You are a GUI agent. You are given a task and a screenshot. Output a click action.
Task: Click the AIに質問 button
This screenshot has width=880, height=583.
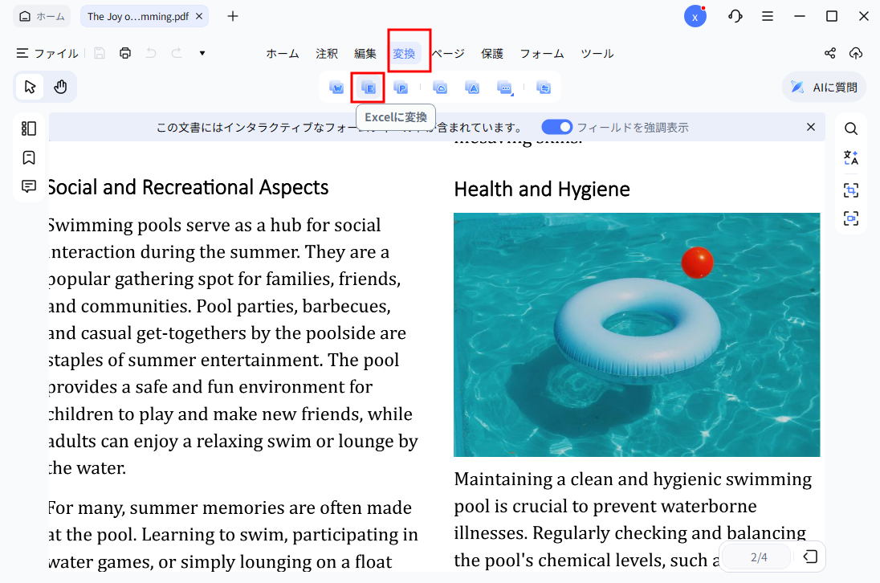coord(823,86)
